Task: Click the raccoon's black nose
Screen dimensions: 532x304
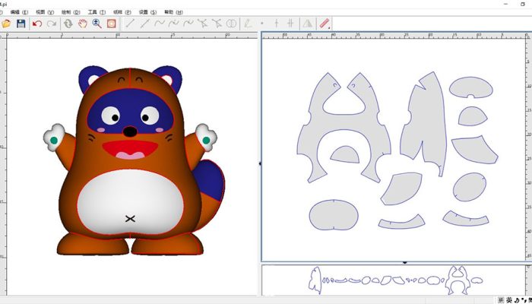Action: pos(130,131)
